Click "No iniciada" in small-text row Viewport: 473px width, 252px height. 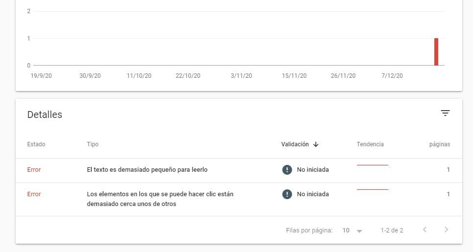pos(313,170)
